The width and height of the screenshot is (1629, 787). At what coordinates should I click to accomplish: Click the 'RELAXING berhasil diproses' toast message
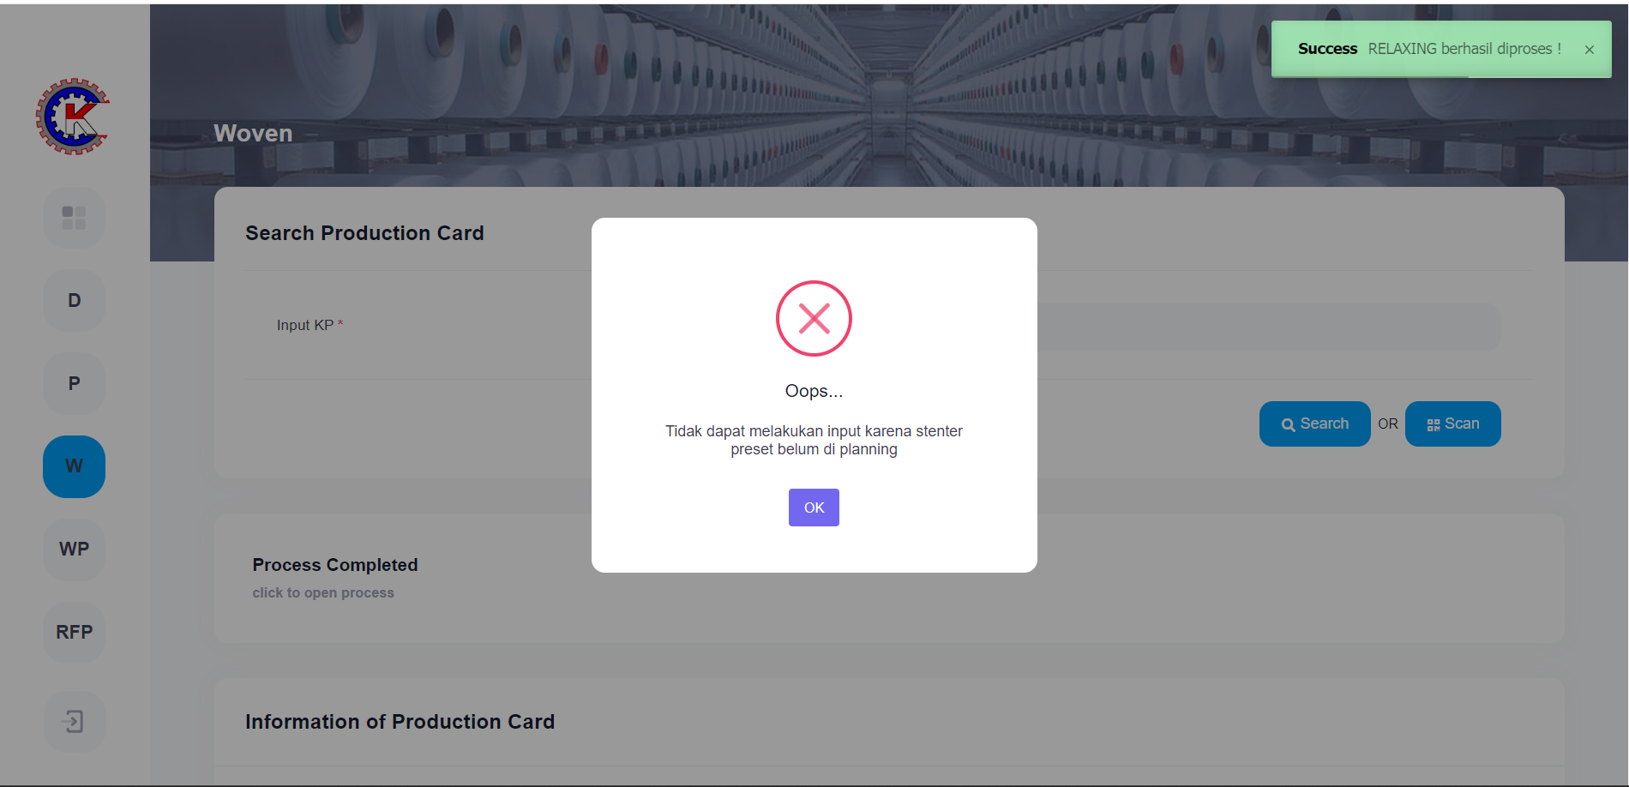(x=1464, y=49)
